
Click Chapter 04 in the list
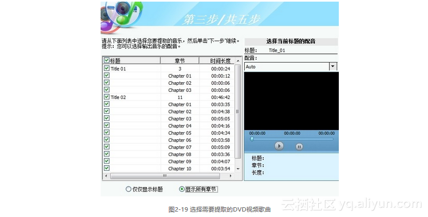179,126
